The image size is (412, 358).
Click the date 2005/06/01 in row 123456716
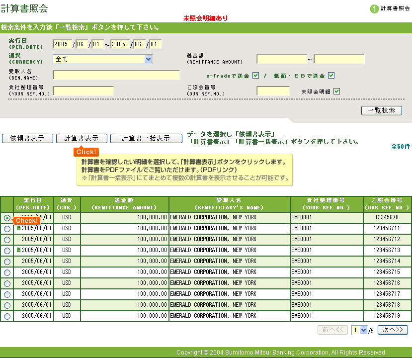click(x=37, y=283)
